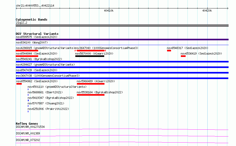
Task: Open DSCAM|NM_001271534 transcript label
Action: pyautogui.click(x=30, y=127)
